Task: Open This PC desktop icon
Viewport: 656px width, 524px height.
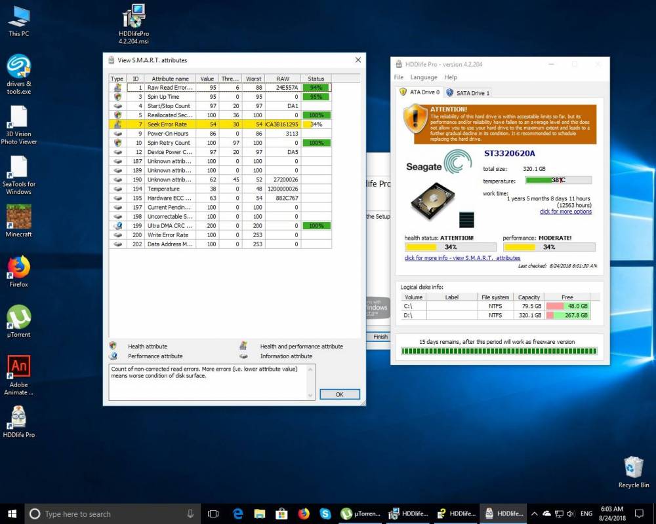Action: coord(19,22)
